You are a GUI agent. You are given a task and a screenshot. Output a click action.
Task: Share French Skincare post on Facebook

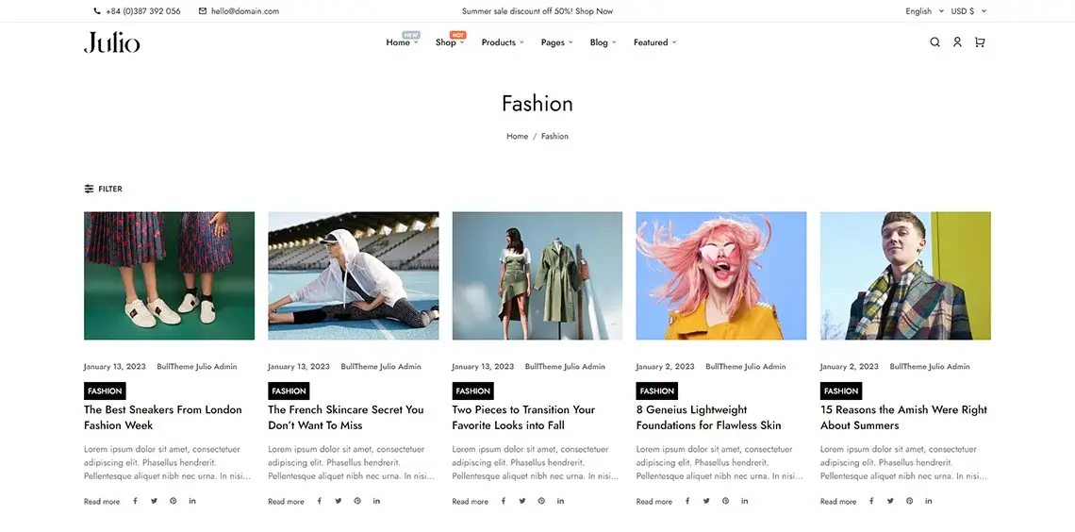click(x=320, y=501)
